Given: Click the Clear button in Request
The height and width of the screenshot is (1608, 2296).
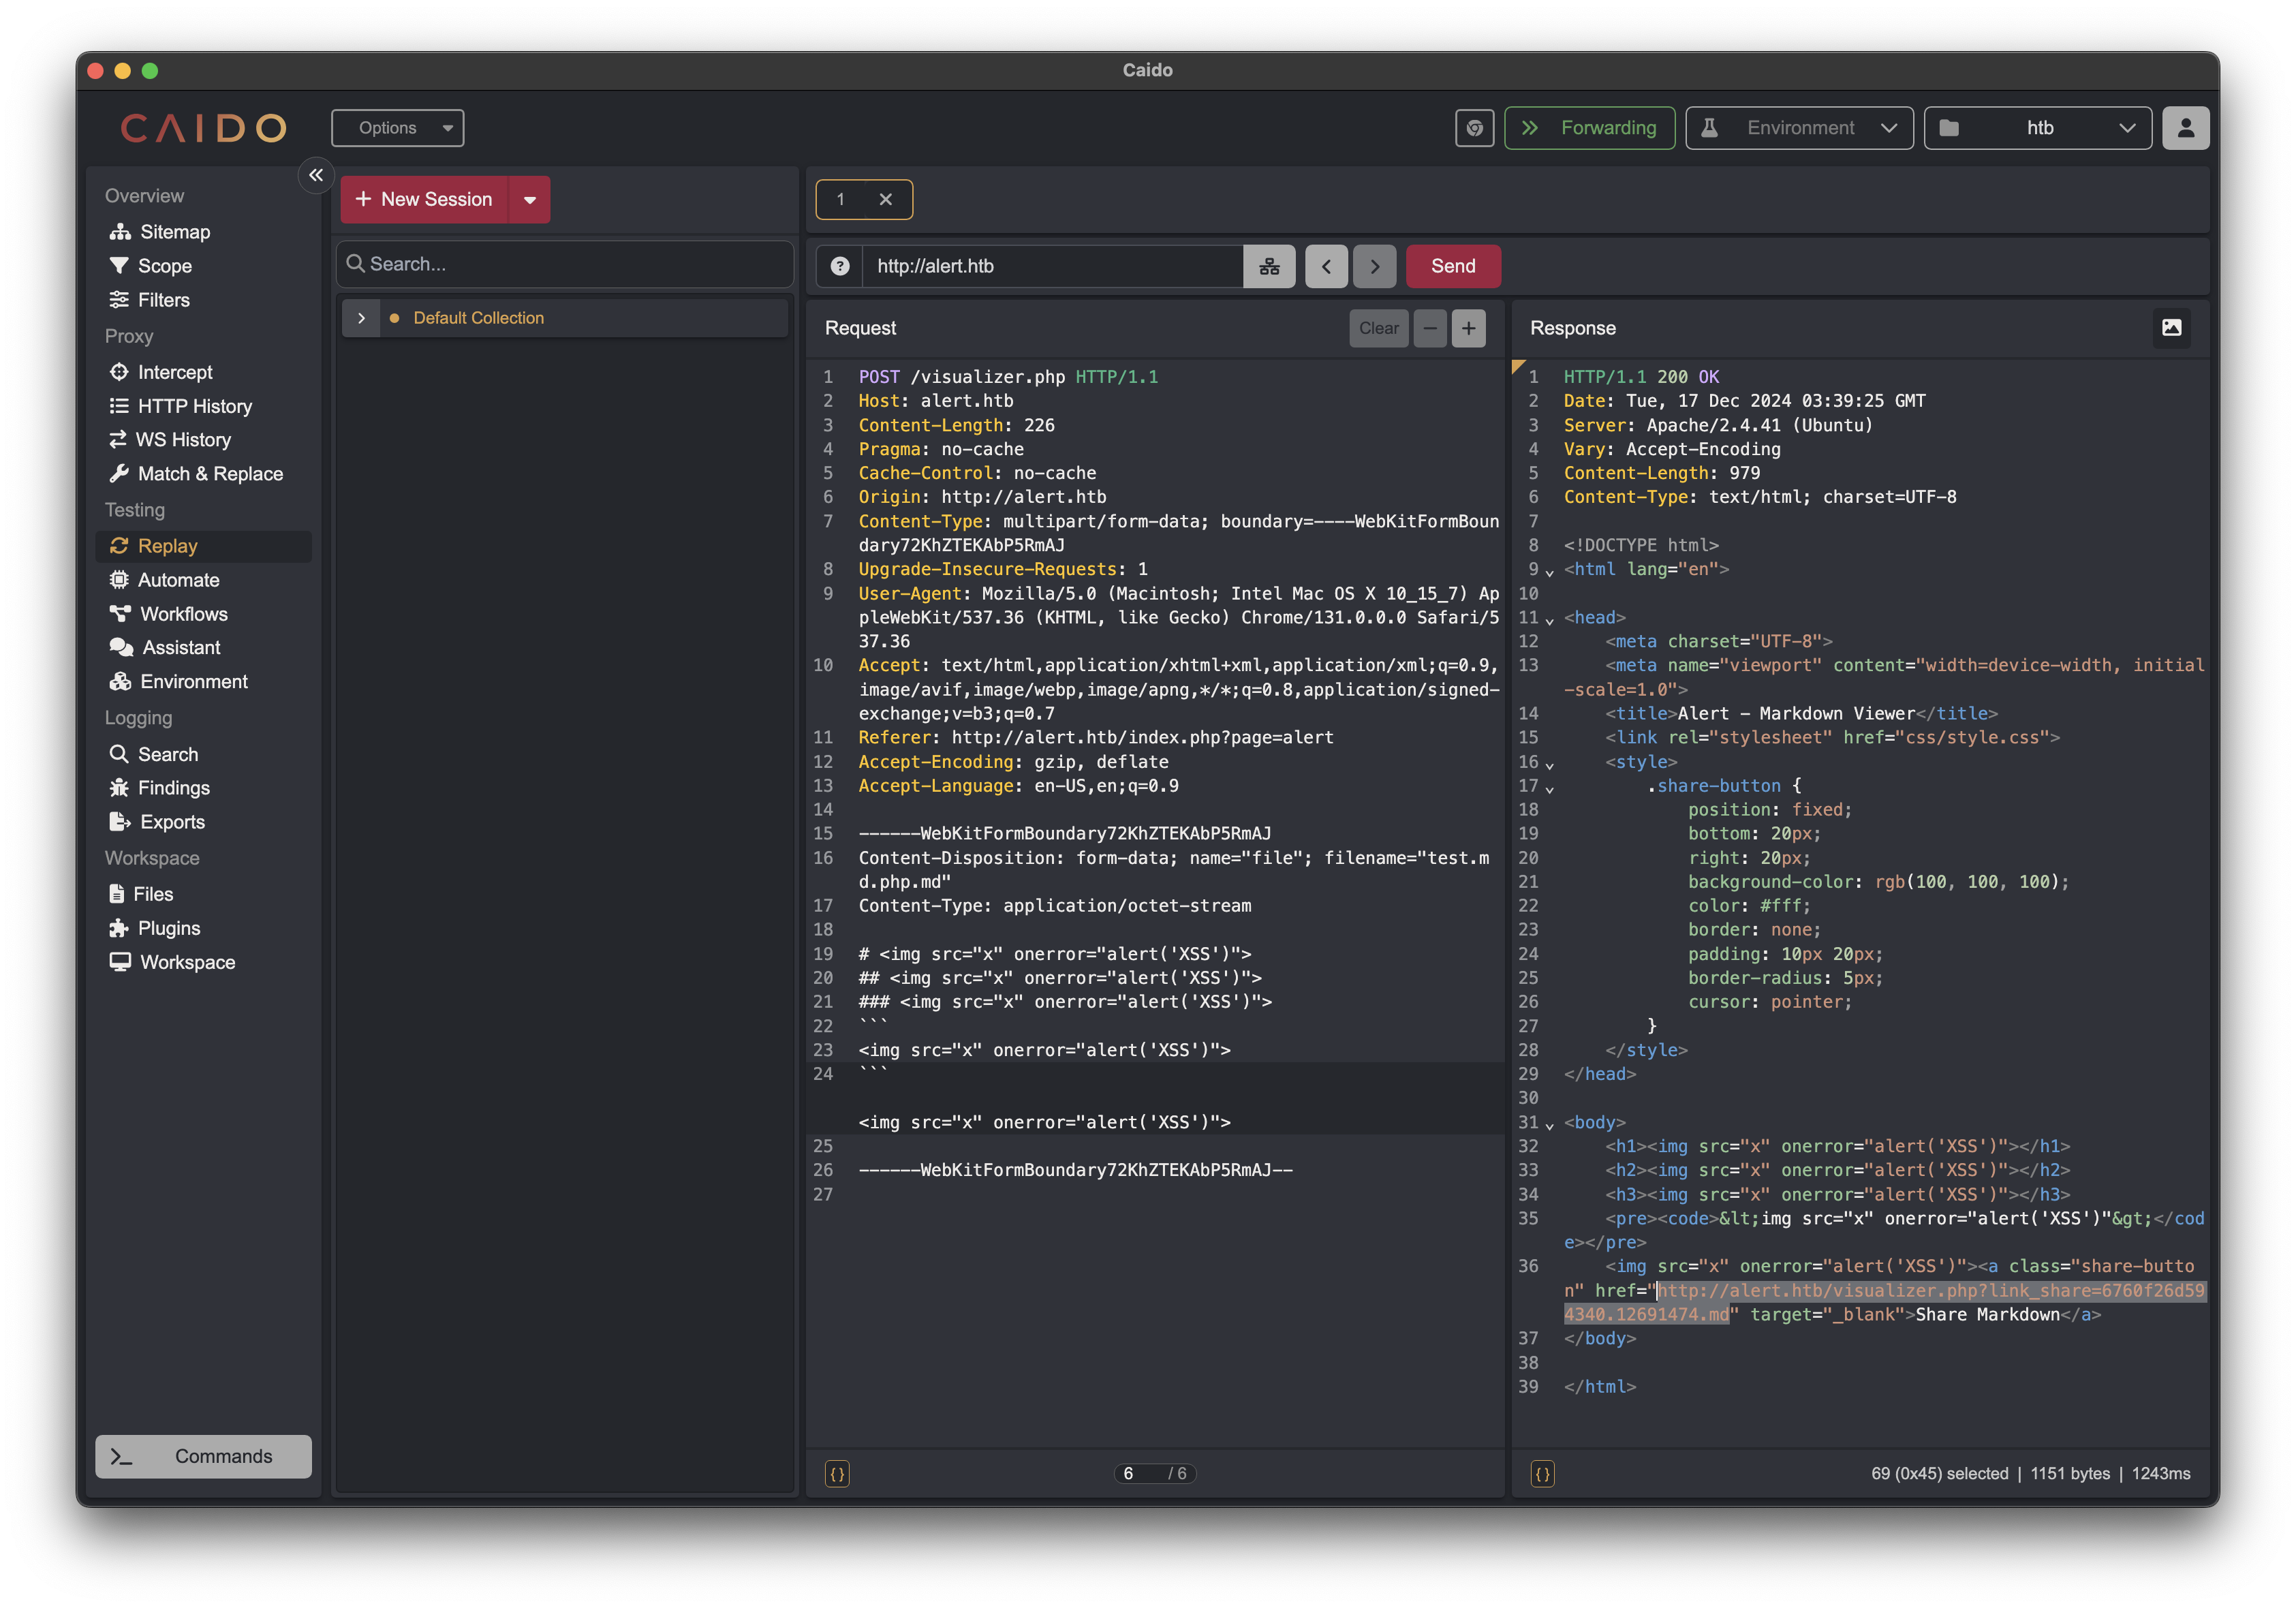Looking at the screenshot, I should 1378,328.
